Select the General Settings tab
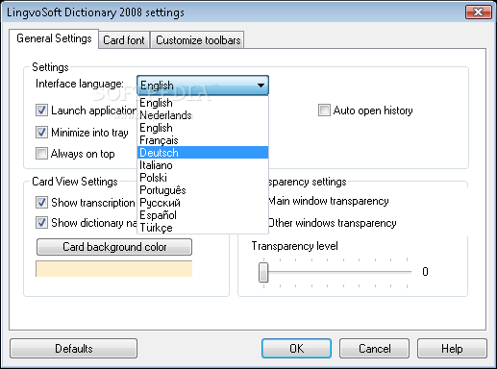497x369 pixels. (x=54, y=38)
